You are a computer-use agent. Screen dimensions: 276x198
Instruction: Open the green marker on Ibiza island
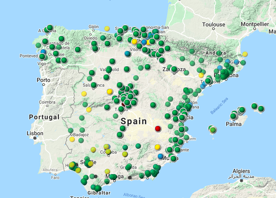[213, 130]
